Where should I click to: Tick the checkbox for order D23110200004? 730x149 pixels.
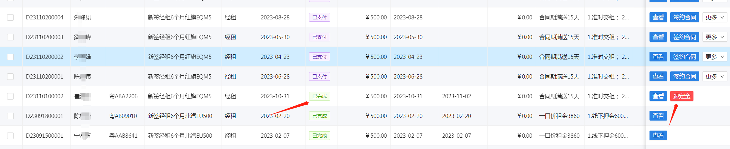10,17
